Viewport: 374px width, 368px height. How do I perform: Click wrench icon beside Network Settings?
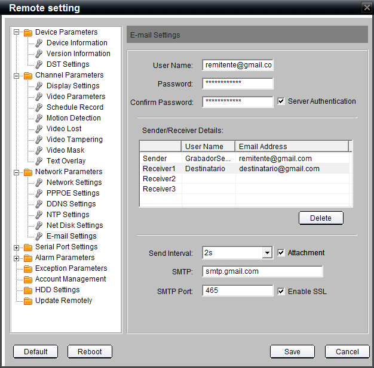point(39,183)
